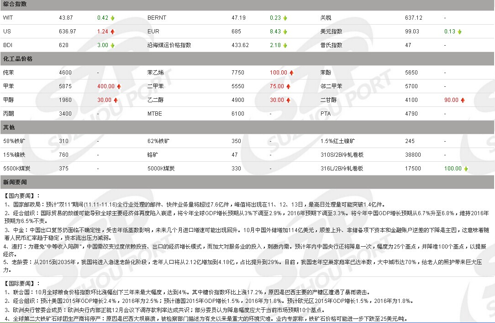The height and width of the screenshot is (323, 495).
Task: Click the red up arrow in the 苯乙烯 row
Action: point(291,73)
